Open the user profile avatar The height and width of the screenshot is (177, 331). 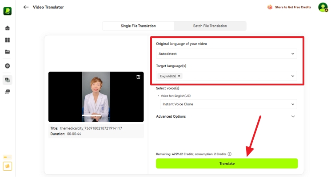tap(323, 7)
